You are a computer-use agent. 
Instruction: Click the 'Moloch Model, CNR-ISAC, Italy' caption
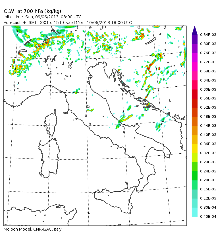(32, 229)
